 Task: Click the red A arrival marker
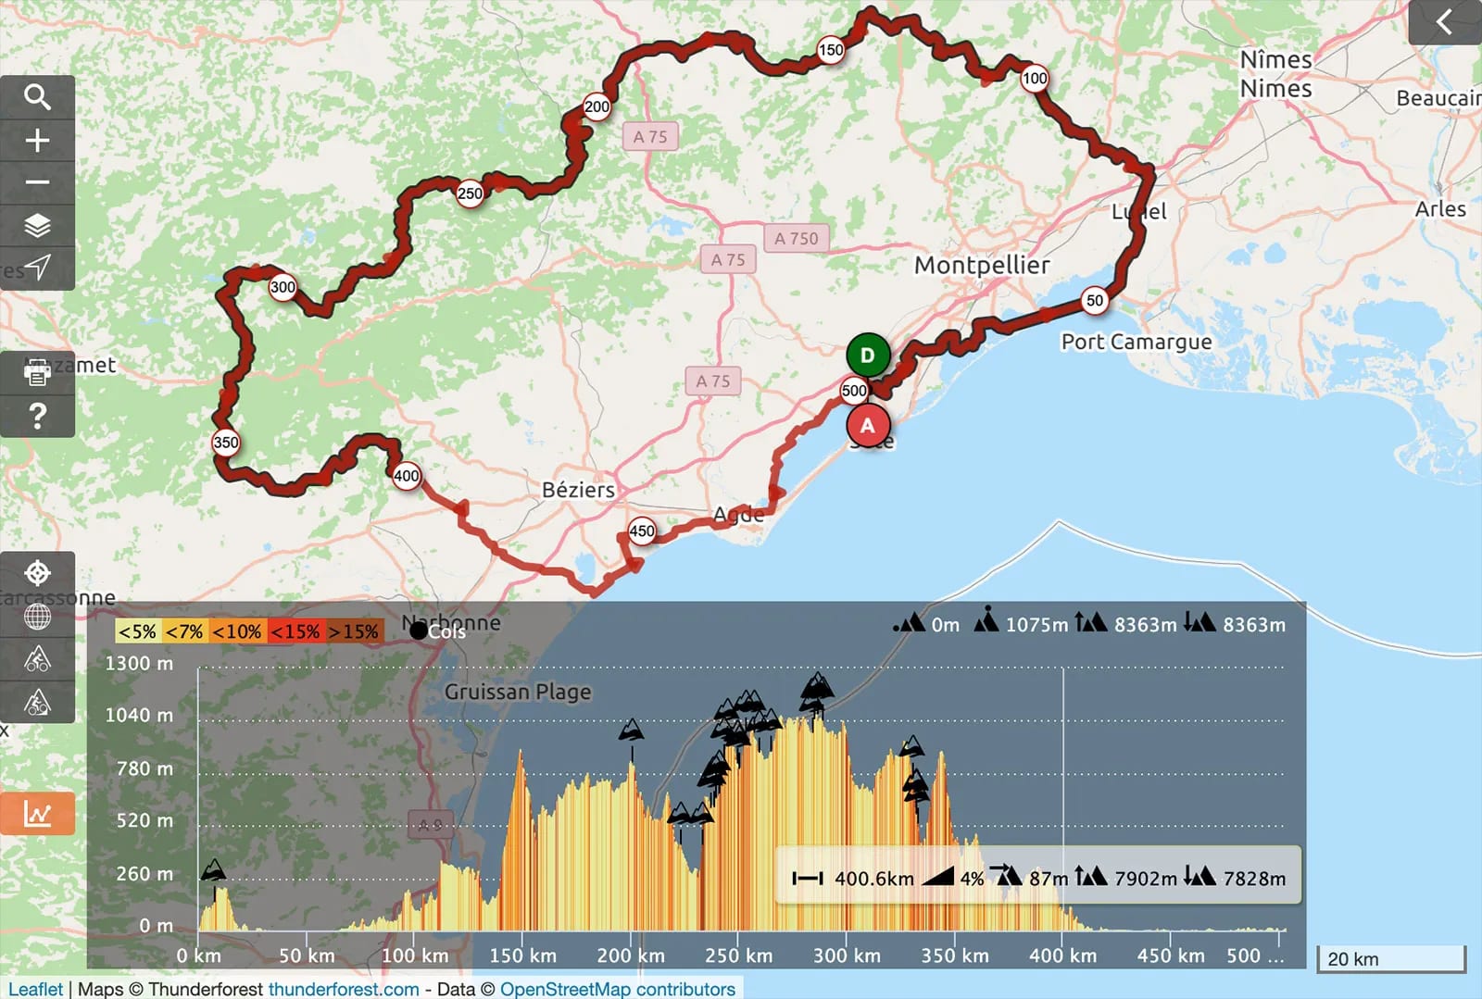click(868, 425)
